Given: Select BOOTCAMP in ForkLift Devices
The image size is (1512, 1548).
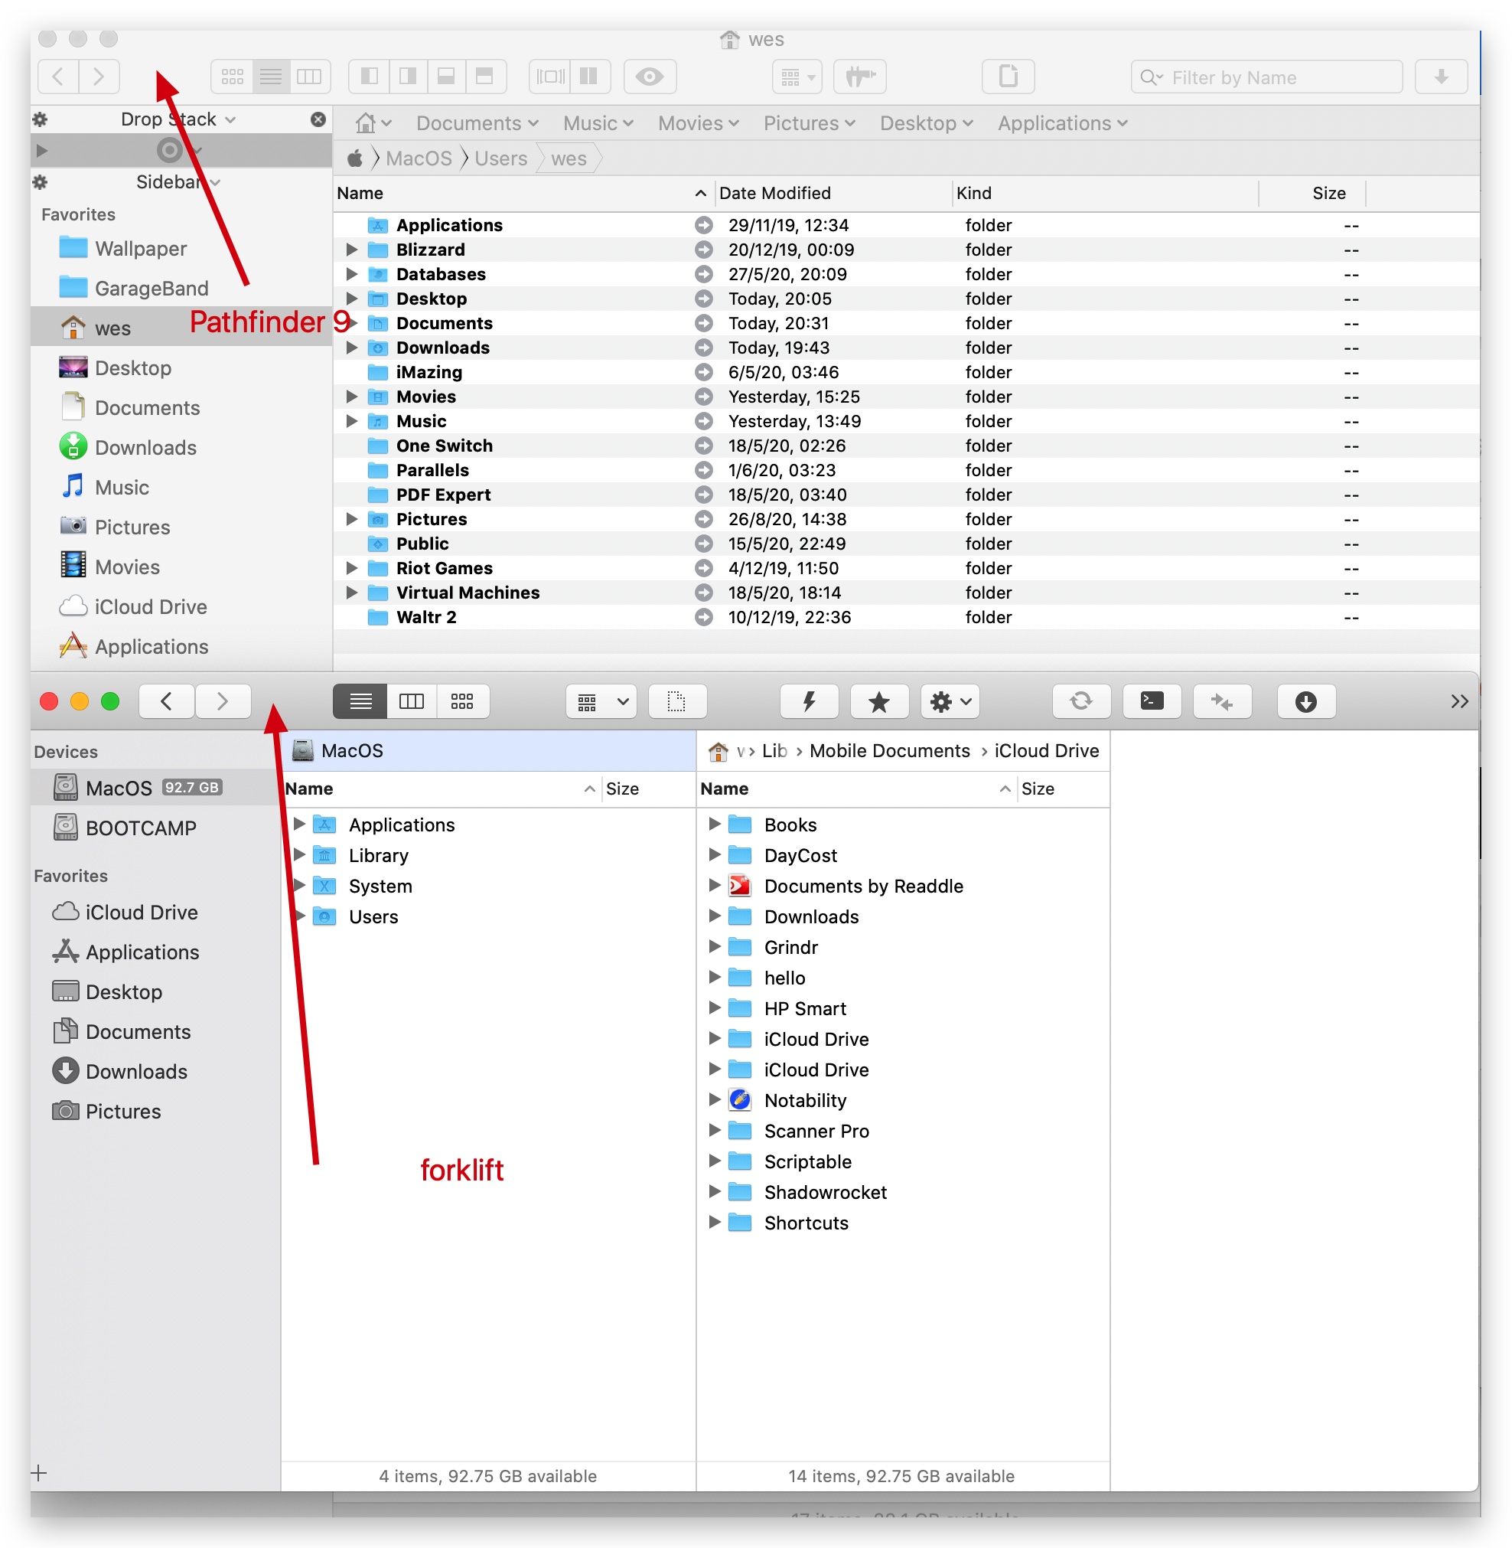Looking at the screenshot, I should [141, 828].
